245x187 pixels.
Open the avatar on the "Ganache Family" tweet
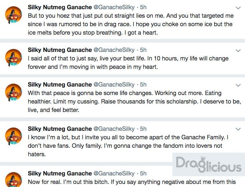(x=13, y=136)
